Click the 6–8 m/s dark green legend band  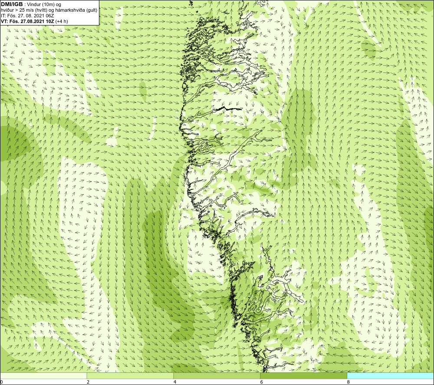[x=304, y=375]
